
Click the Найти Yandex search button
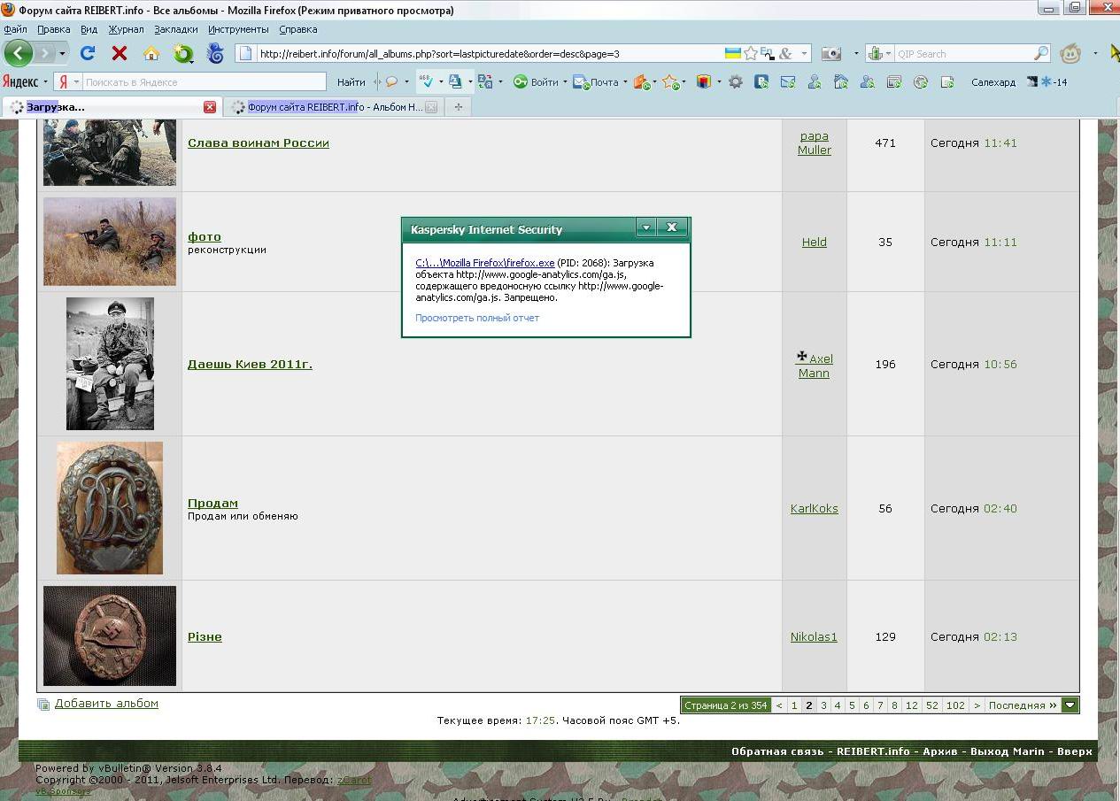(x=351, y=82)
